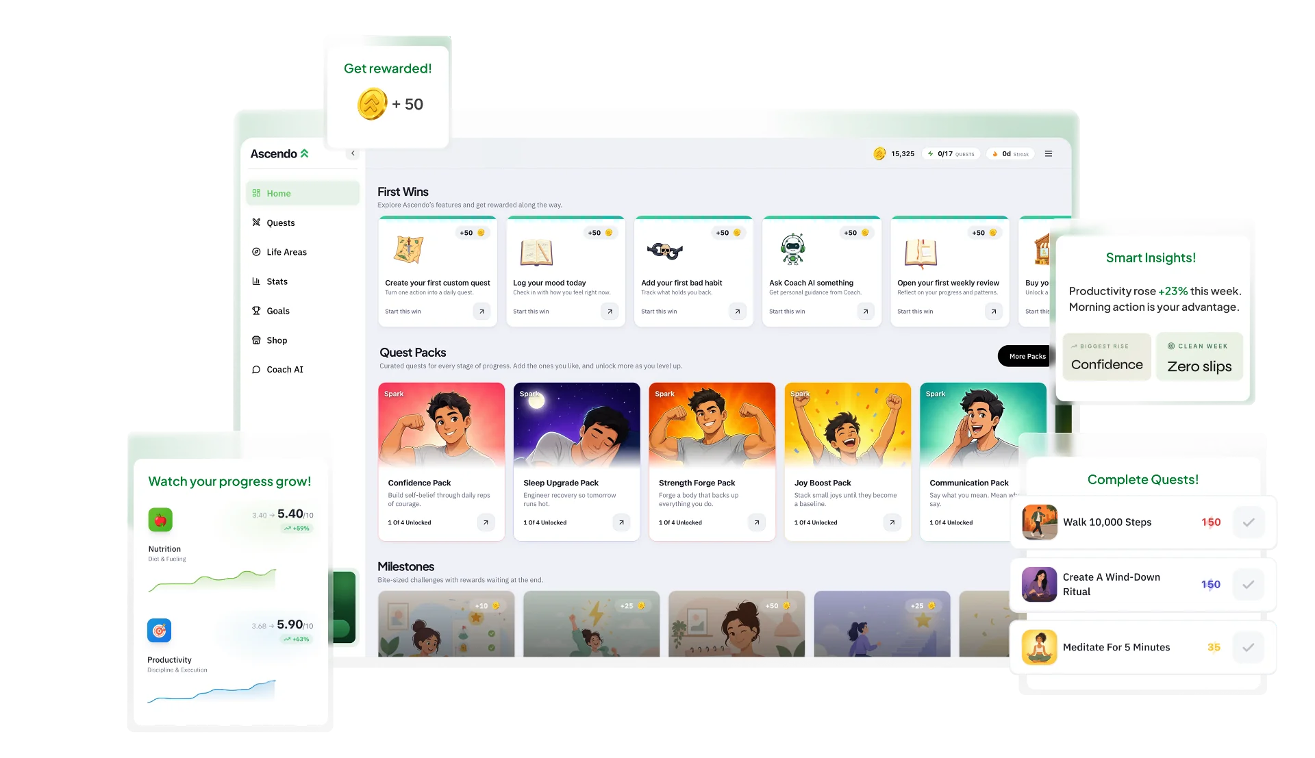The height and width of the screenshot is (758, 1315).
Task: Click the Nutrition apple icon
Action: tap(160, 520)
